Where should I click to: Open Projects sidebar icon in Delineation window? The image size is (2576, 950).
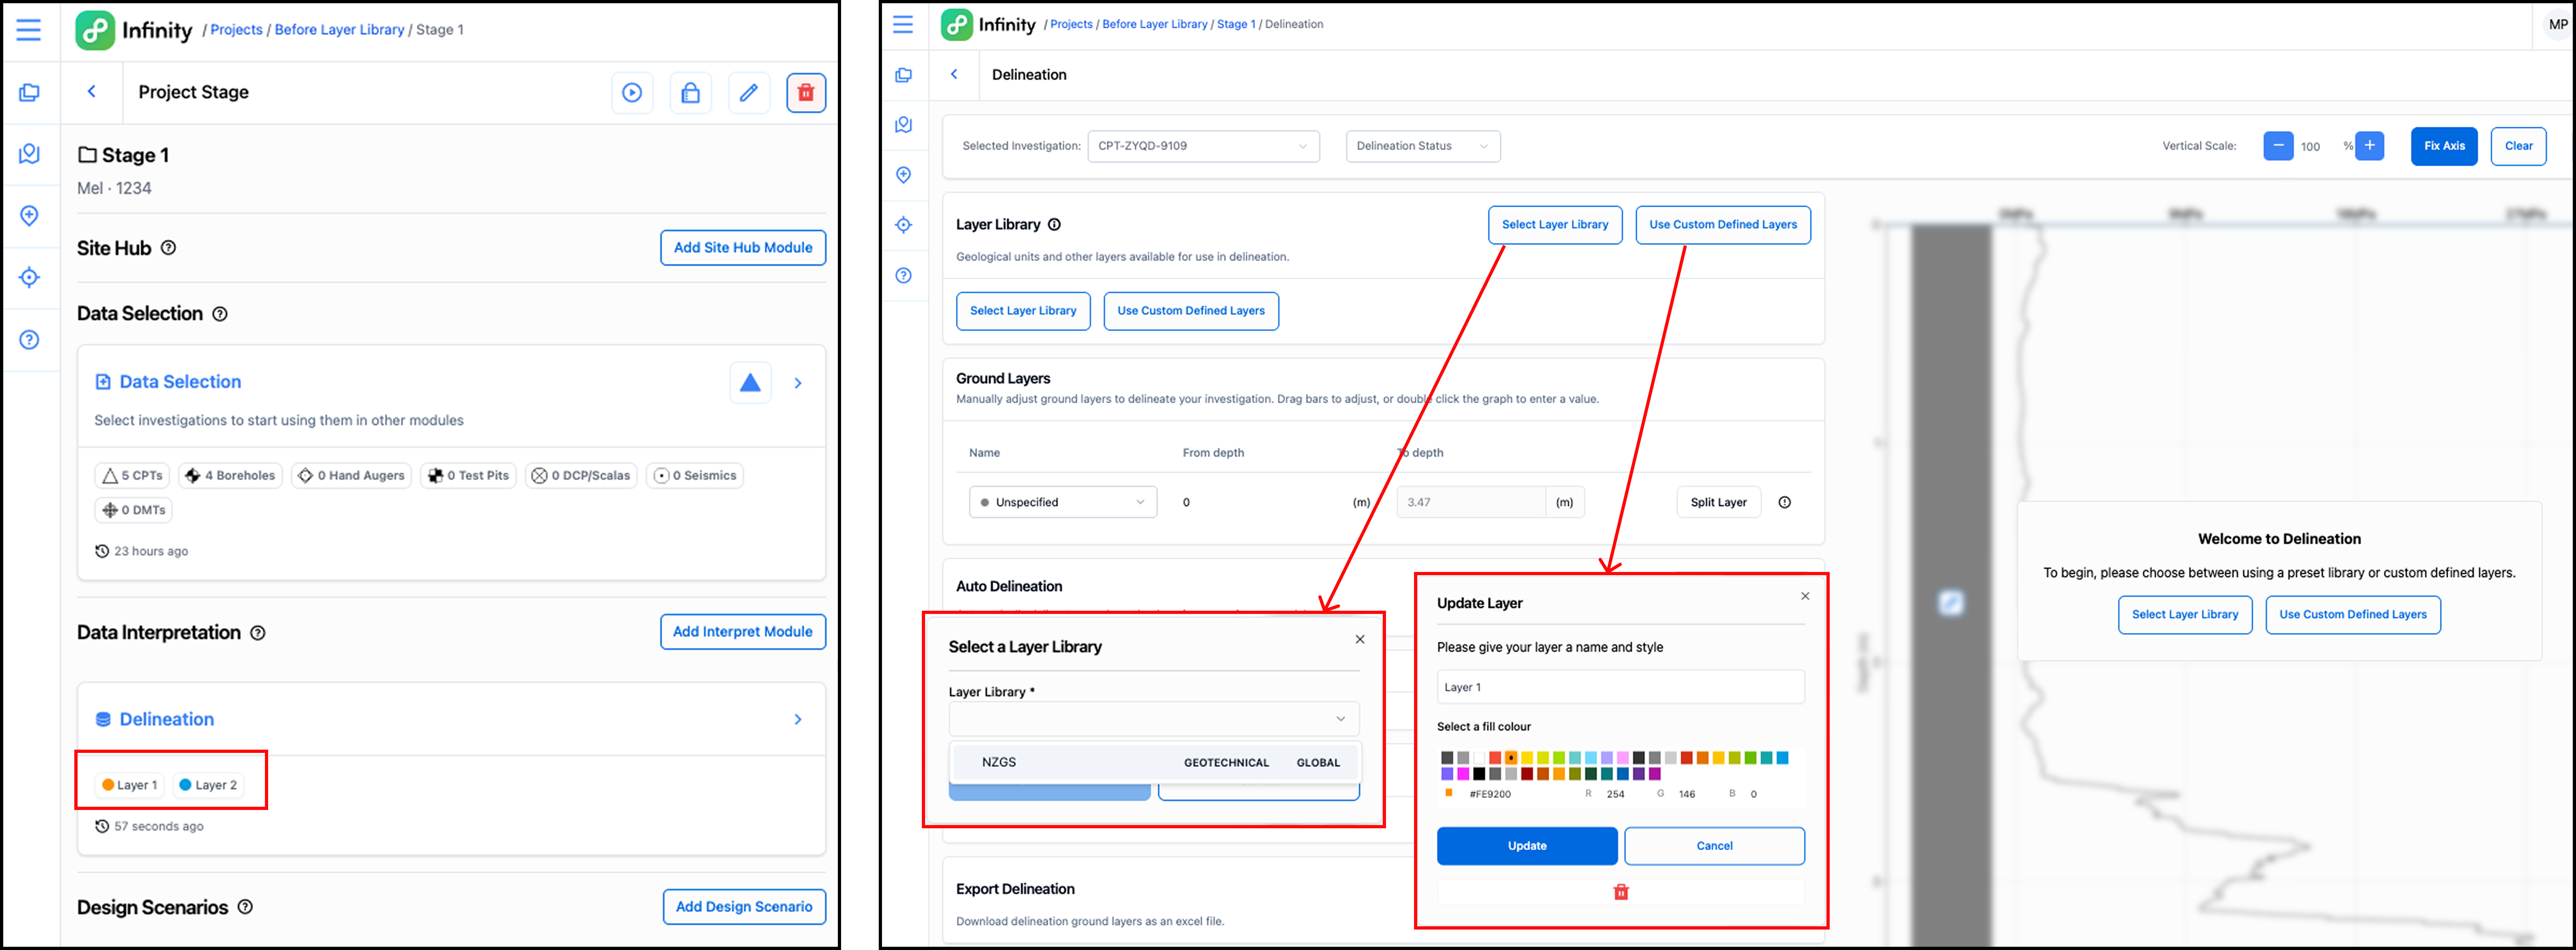pos(904,75)
